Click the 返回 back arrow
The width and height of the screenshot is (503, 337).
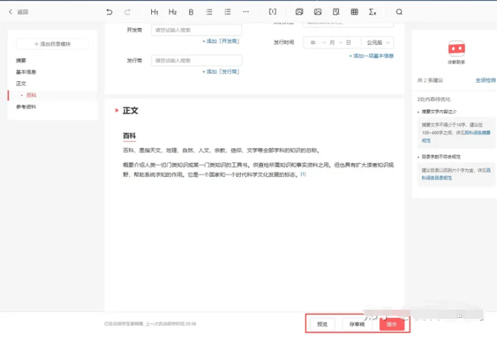pyautogui.click(x=11, y=12)
